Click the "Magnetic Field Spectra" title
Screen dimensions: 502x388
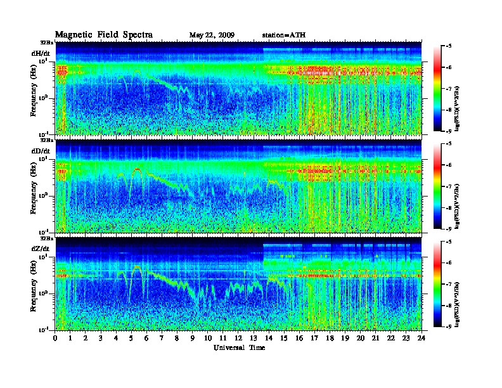(104, 35)
